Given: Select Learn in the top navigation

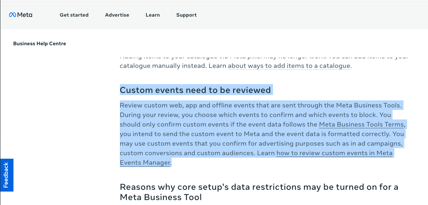Looking at the screenshot, I should pyautogui.click(x=152, y=15).
